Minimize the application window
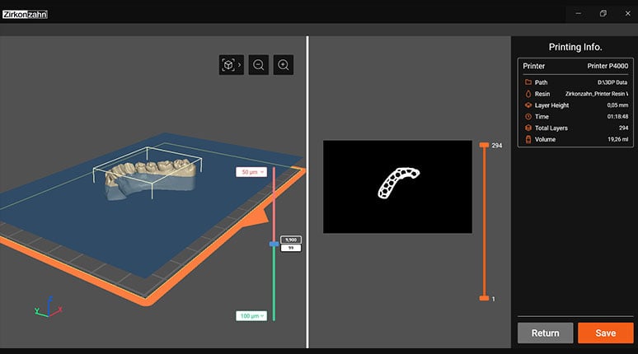 (578, 13)
